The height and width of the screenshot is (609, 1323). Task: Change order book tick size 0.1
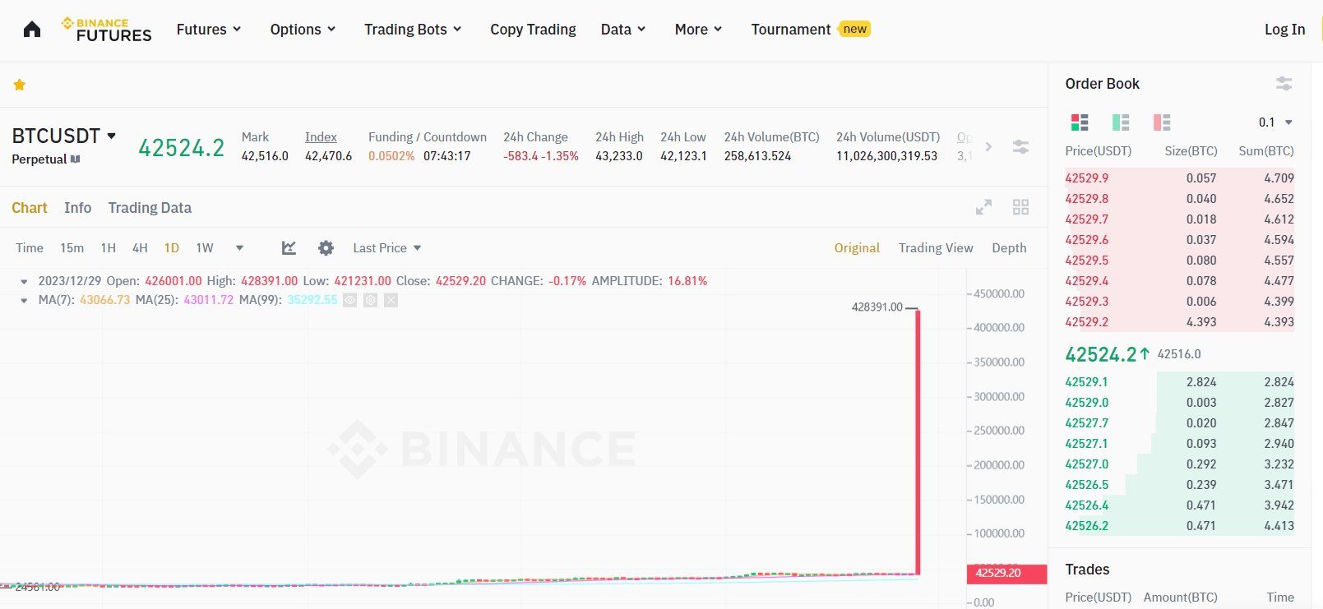point(1275,122)
